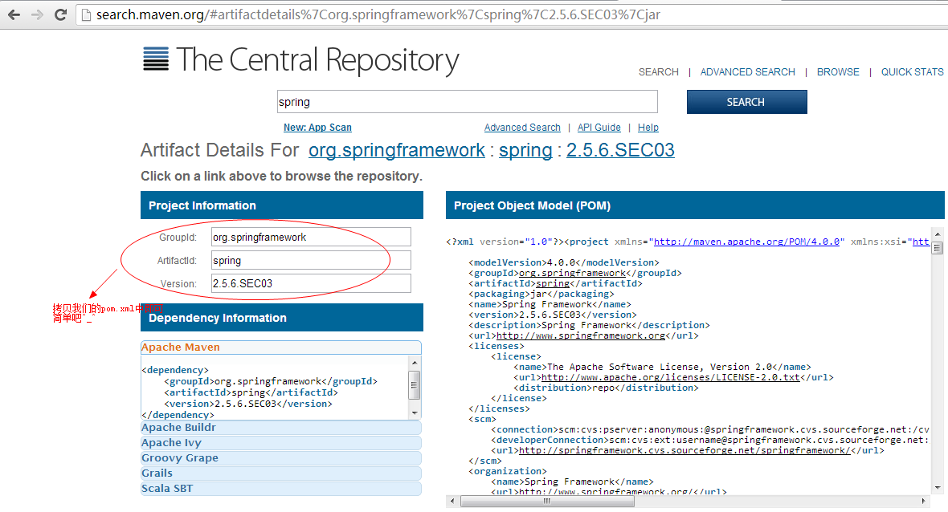Open the BROWSE navigation item

point(838,72)
